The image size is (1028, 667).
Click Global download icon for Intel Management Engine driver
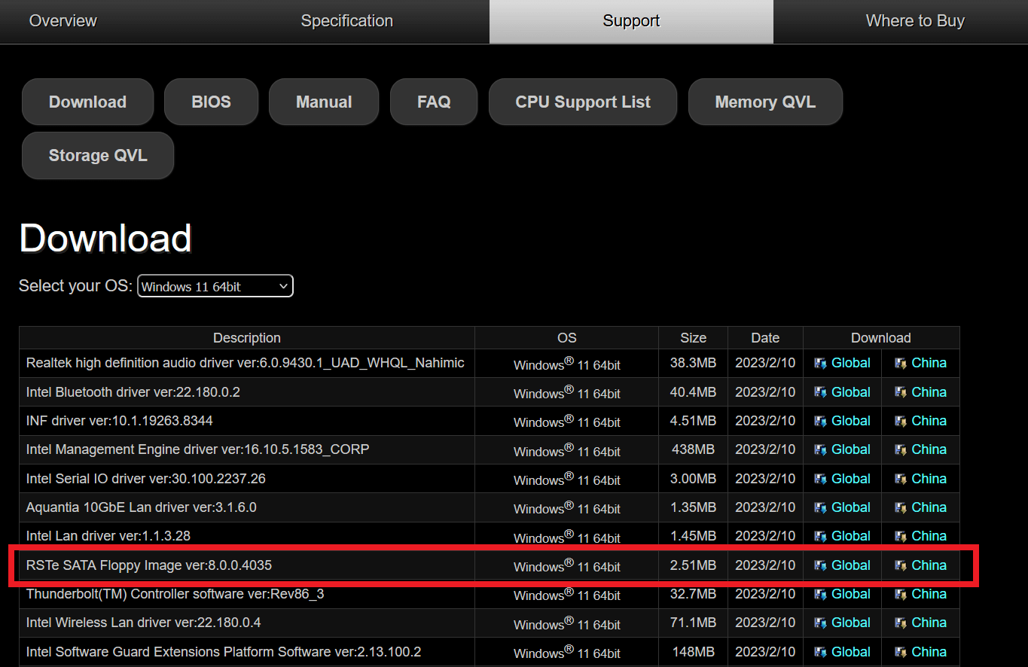[820, 450]
